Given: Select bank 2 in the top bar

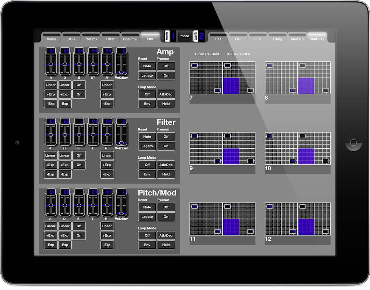Looking at the screenshot, I should pyautogui.click(x=199, y=36).
